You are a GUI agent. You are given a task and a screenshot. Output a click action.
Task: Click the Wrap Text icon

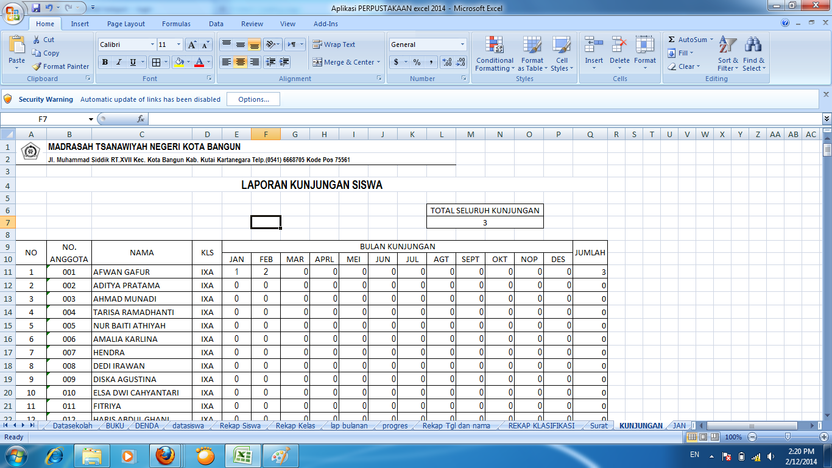pos(334,44)
